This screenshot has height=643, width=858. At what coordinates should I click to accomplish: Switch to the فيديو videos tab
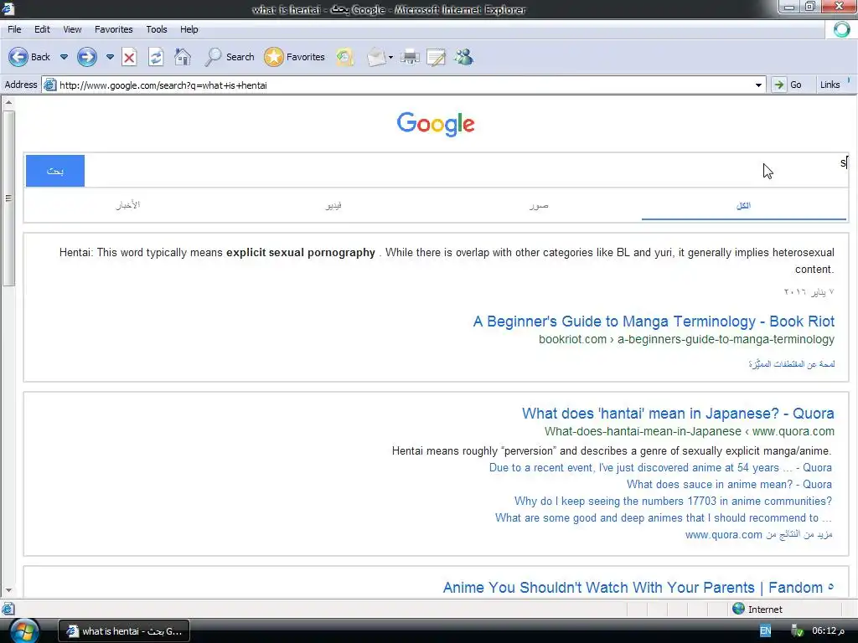333,205
